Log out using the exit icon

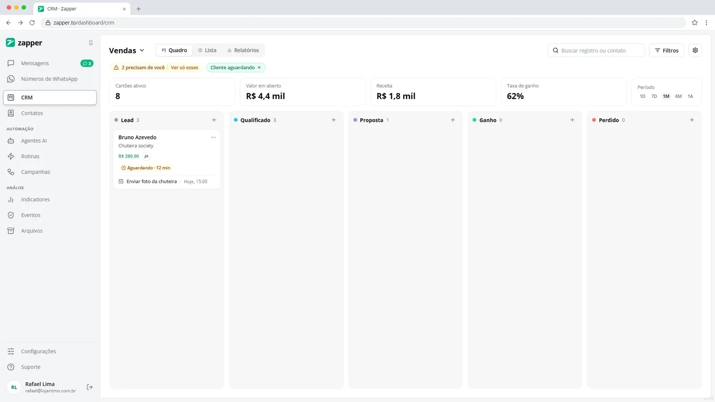[x=90, y=387]
